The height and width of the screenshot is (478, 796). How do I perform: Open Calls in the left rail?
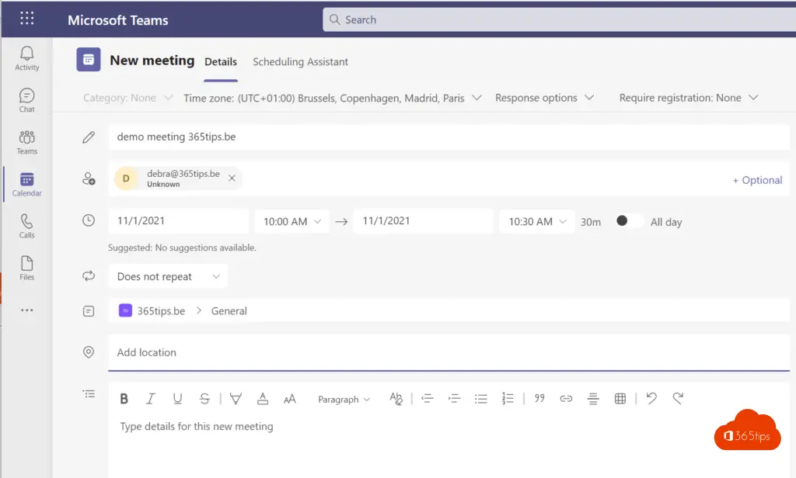[x=27, y=226]
